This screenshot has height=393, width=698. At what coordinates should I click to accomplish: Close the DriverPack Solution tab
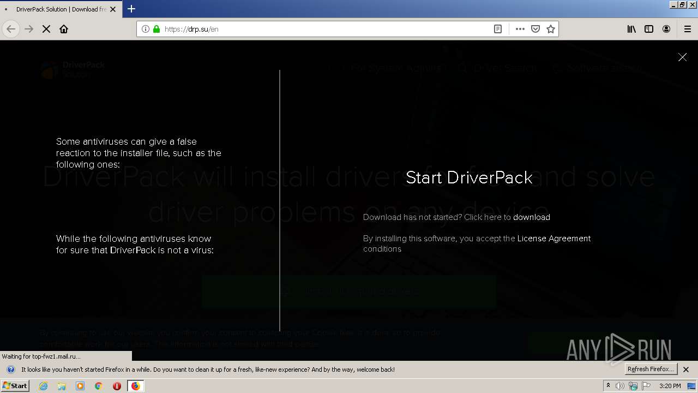tap(113, 9)
